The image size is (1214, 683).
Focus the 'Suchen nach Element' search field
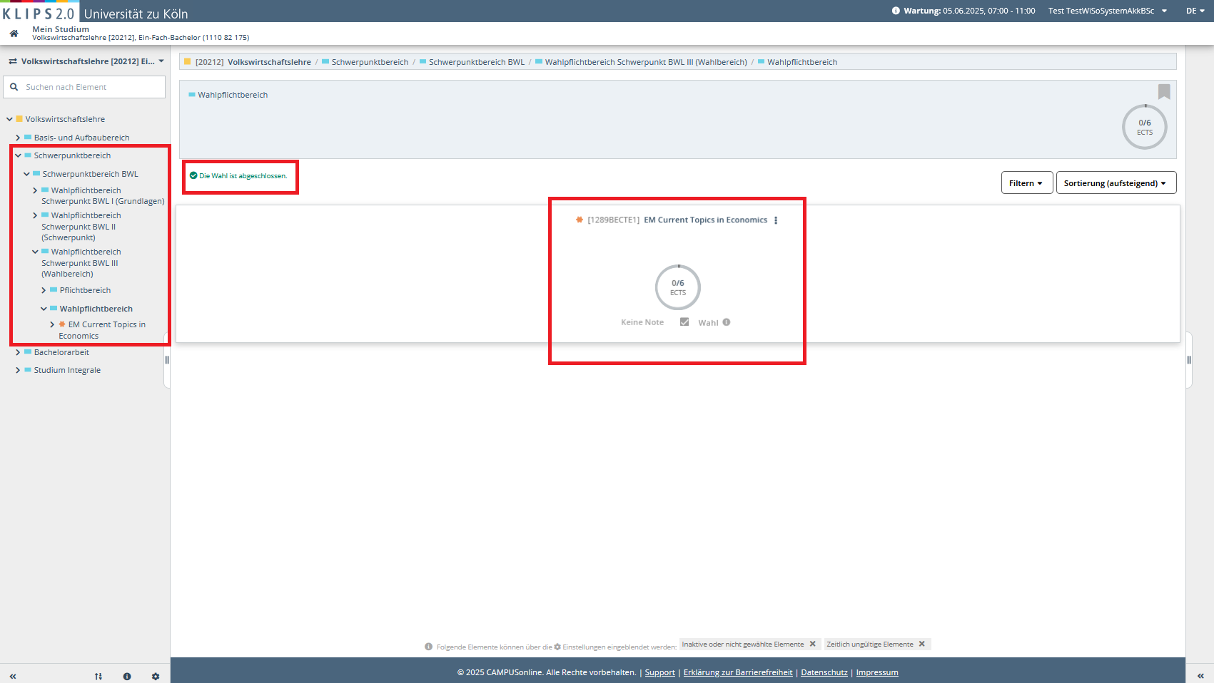coord(84,87)
